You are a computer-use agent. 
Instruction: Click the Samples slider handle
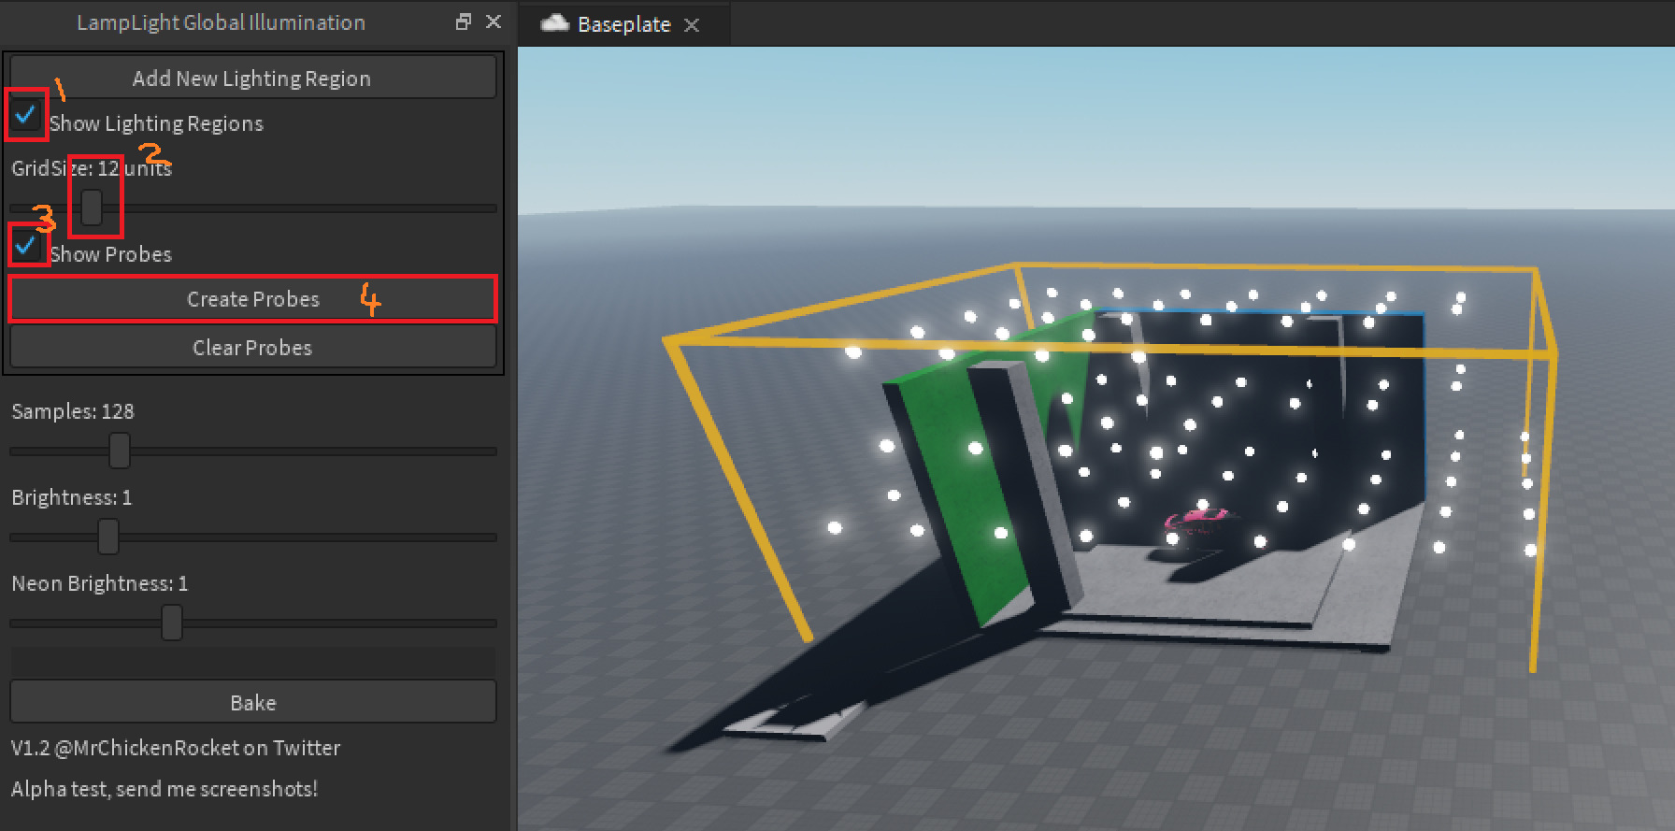coord(120,451)
